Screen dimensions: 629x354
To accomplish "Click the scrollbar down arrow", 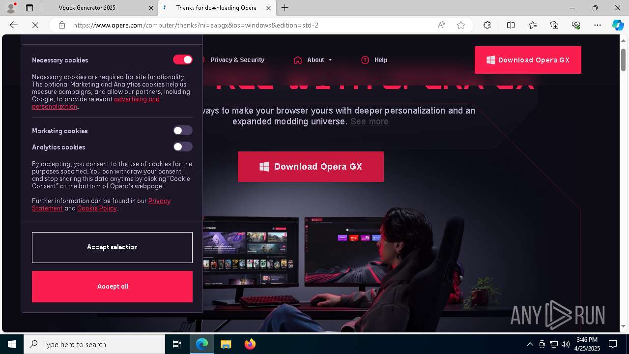I will (x=623, y=326).
